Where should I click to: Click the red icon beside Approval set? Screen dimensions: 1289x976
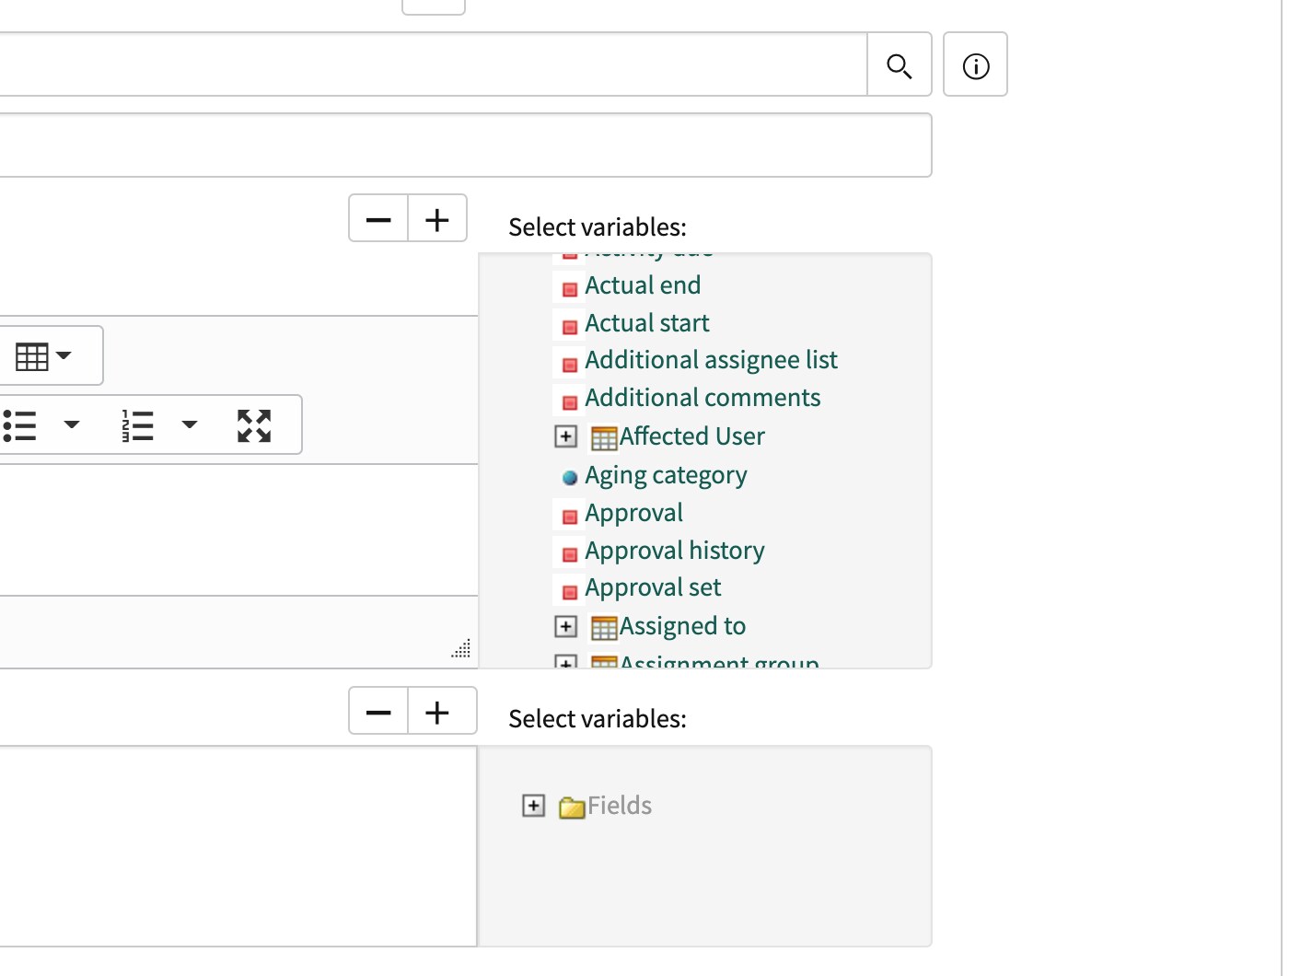point(570,592)
